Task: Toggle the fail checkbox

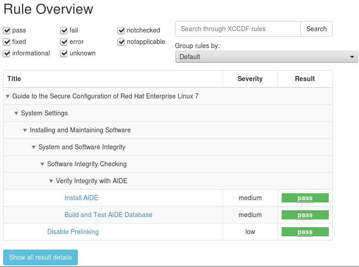Action: [x=64, y=31]
